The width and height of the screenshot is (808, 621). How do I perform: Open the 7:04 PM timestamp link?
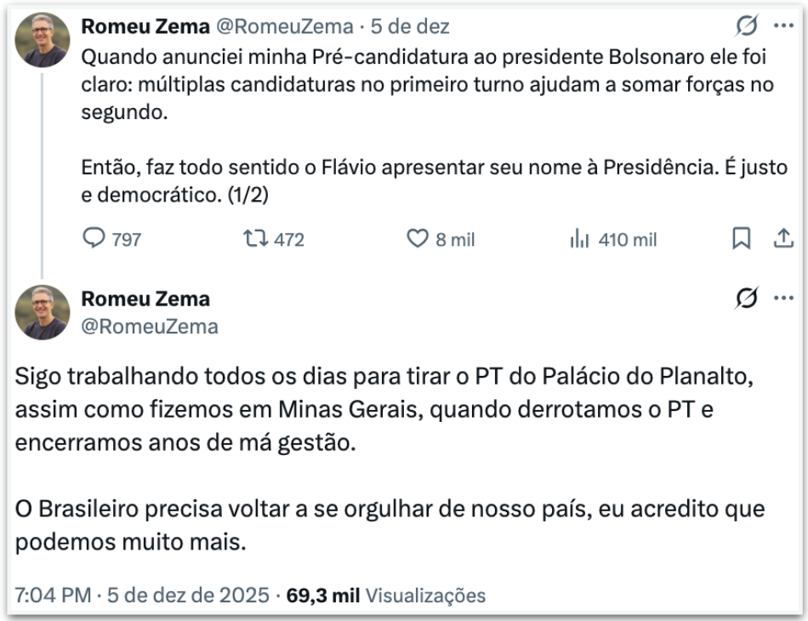click(x=53, y=595)
